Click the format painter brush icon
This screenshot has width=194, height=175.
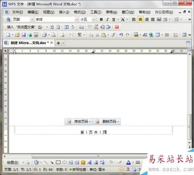pyautogui.click(x=113, y=35)
